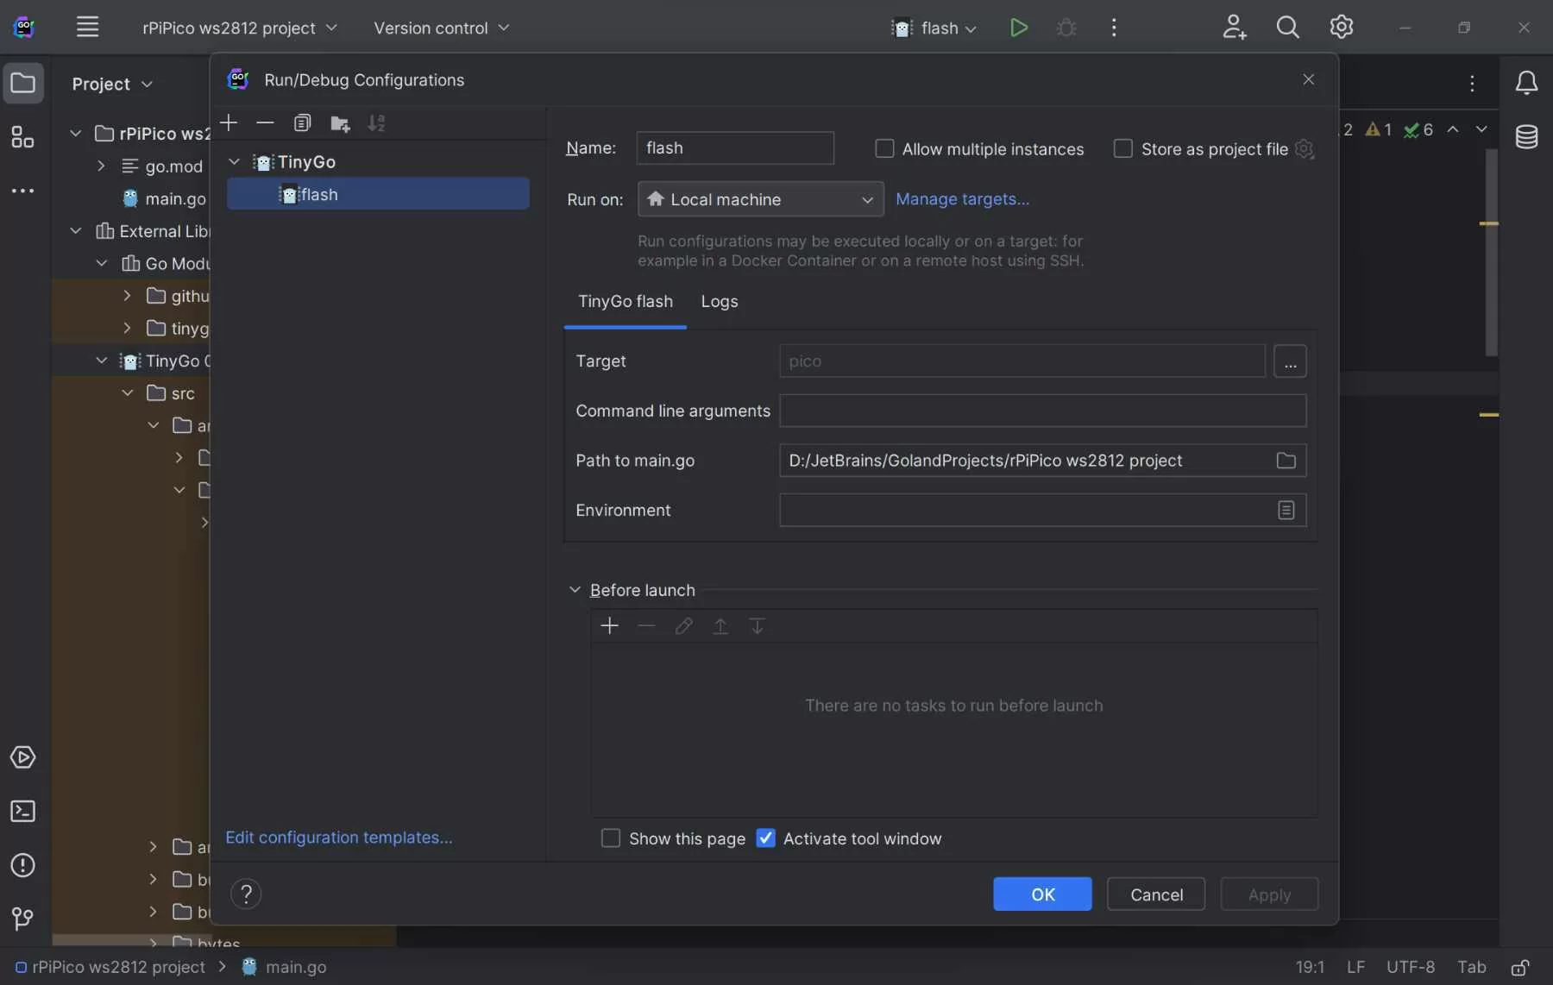Enable Allow multiple instances
The height and width of the screenshot is (985, 1553).
point(884,149)
